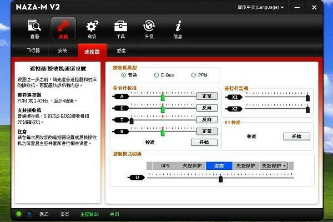The width and height of the screenshot is (333, 222).
Task: Click the 主控输出 label in status bar
Action: tap(89, 214)
